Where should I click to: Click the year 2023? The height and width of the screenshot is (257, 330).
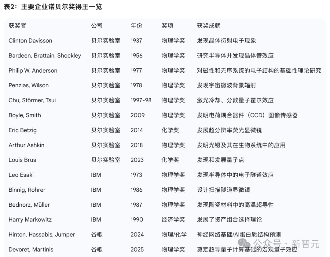point(137,160)
